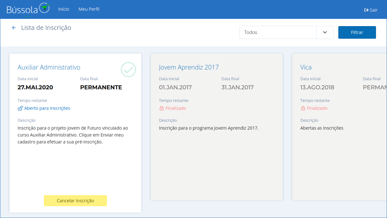The image size is (387, 218).
Task: Click Finalizado status on the Vica card
Action: 317,108
